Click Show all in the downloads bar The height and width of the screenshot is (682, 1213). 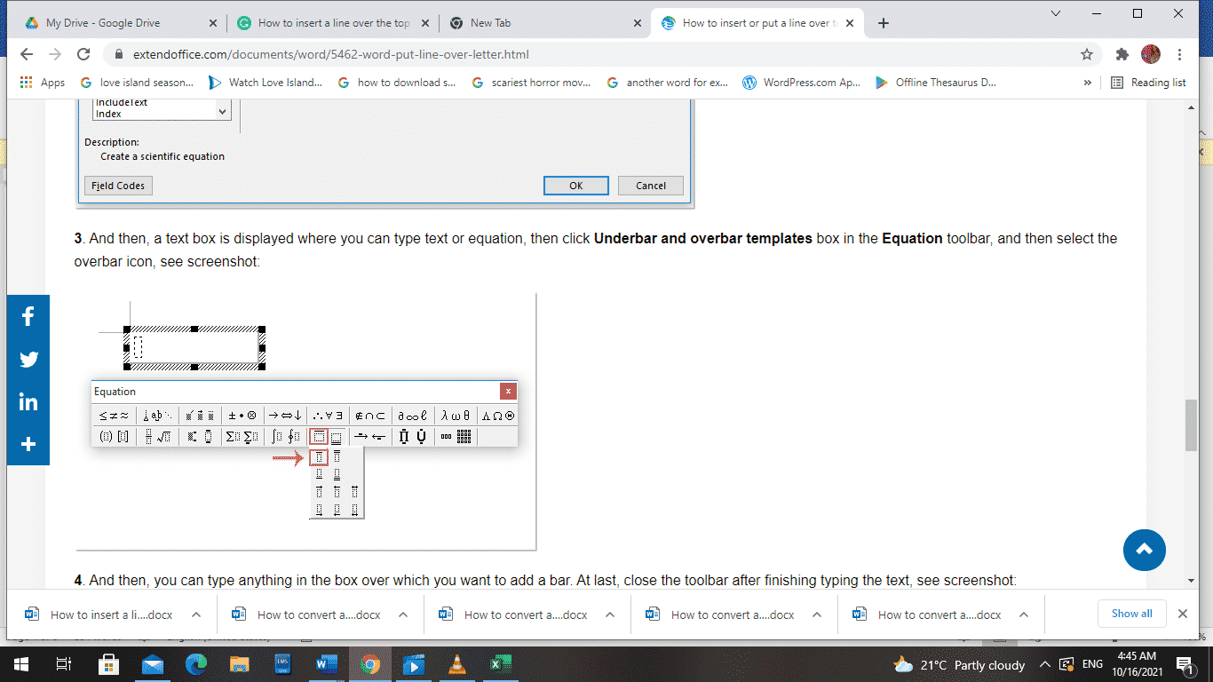coord(1131,614)
